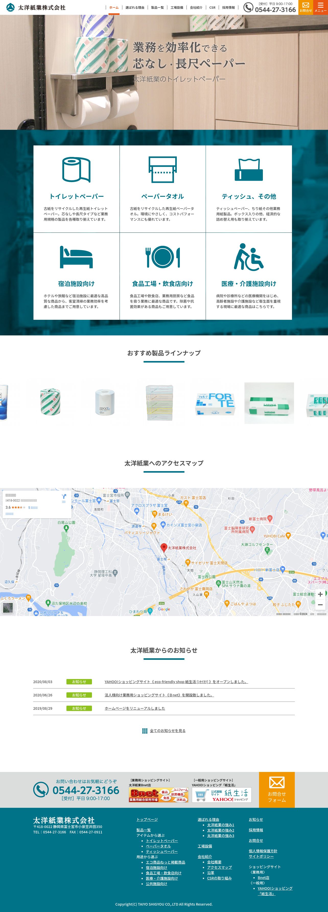
Task: Open the トイレットペーパー category heading
Action: pyautogui.click(x=76, y=196)
